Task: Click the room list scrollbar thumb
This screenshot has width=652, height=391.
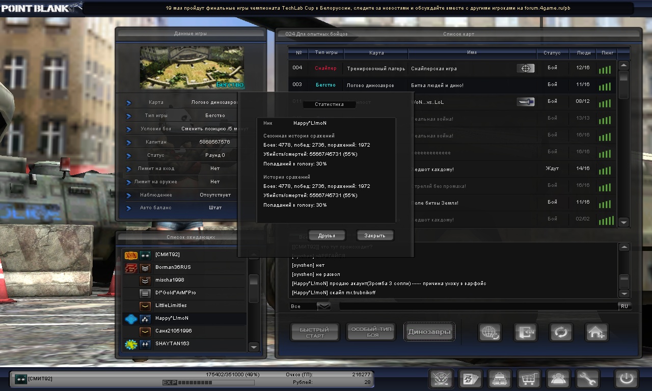Action: [624, 85]
